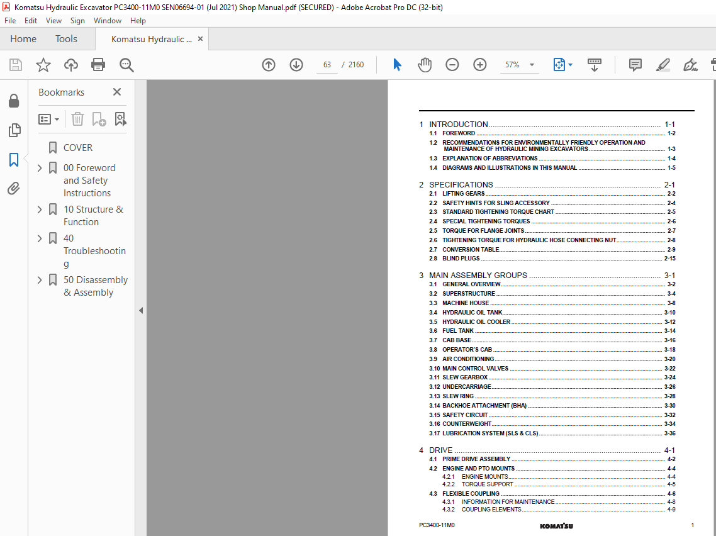This screenshot has height=536, width=716.
Task: Select the Highlight text pen
Action: (663, 65)
